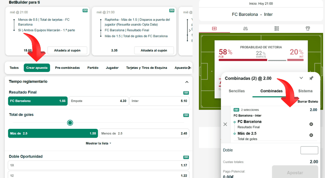Select the Todos filter tab
Image resolution: width=325 pixels, height=178 pixels.
point(14,68)
